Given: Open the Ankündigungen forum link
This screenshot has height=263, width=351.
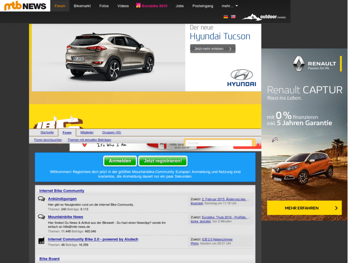Looking at the screenshot, I should (x=62, y=199).
